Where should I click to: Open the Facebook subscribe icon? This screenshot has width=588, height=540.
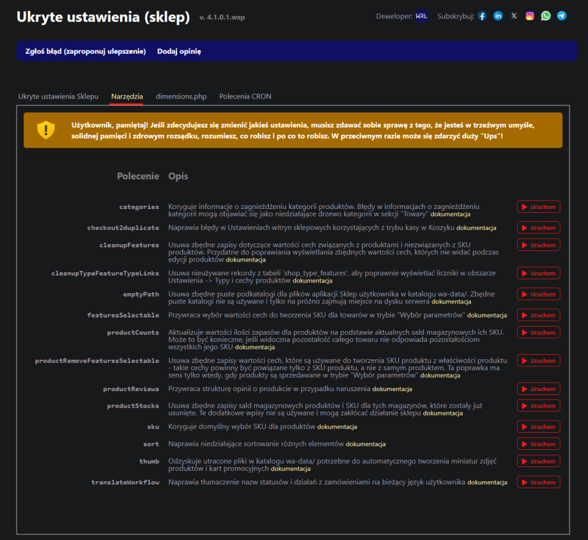483,16
